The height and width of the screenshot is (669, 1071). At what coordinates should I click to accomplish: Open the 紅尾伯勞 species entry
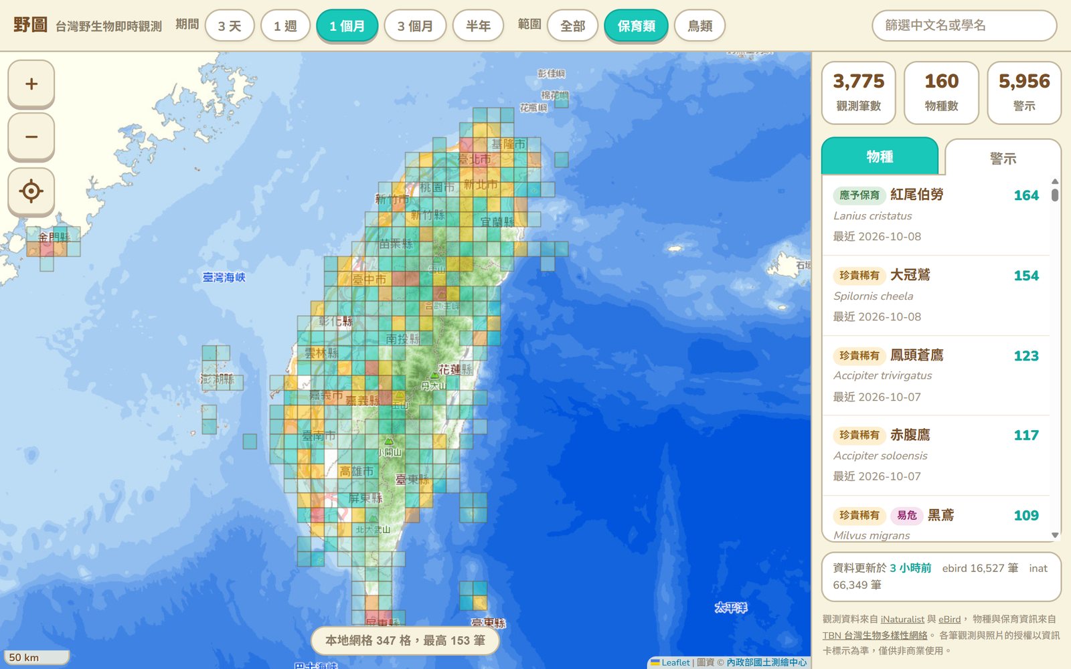click(936, 215)
